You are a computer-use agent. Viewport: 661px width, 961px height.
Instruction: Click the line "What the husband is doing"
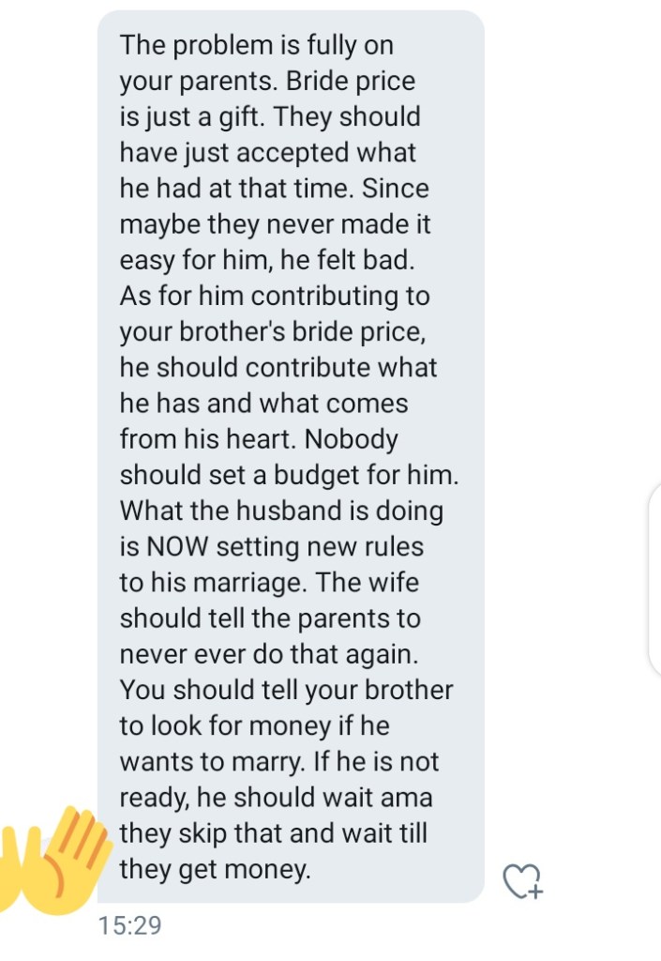[281, 511]
